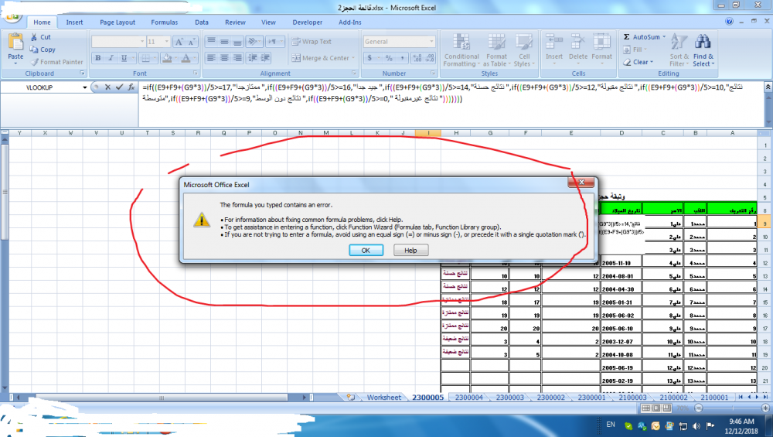This screenshot has width=773, height=437.
Task: Open the Formulas ribbon tab
Action: pos(164,22)
